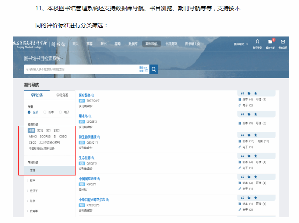Screen dimensions: 299x223
Task: Open 我的消息 envelope icon
Action: click(283, 42)
